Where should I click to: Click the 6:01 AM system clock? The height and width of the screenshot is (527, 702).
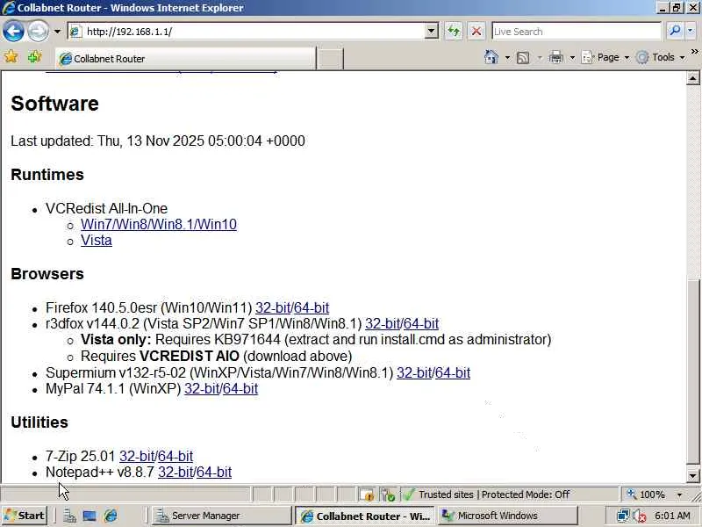(x=672, y=516)
